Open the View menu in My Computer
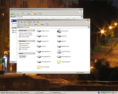This screenshot has width=118, height=94. (x=25, y=22)
